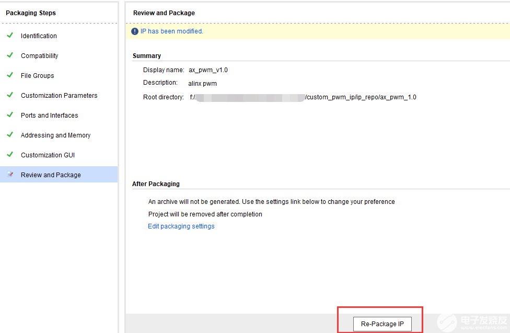Click the Compatibility step green checkmark icon

(9, 55)
